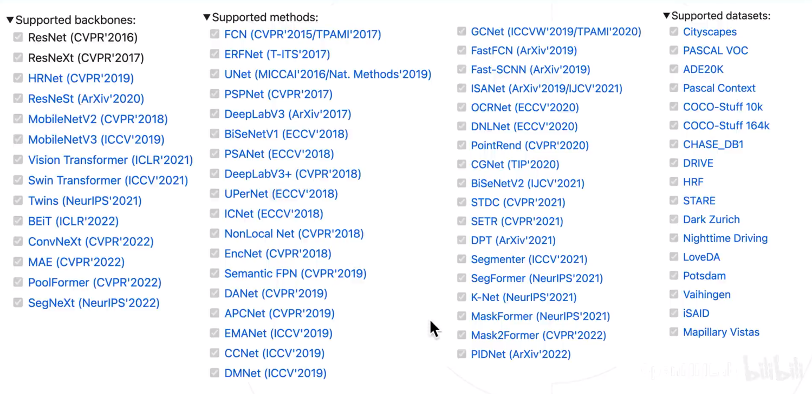Toggle the SegFormer (NeurIPS'2021) checkbox
812x394 pixels.
click(x=462, y=278)
